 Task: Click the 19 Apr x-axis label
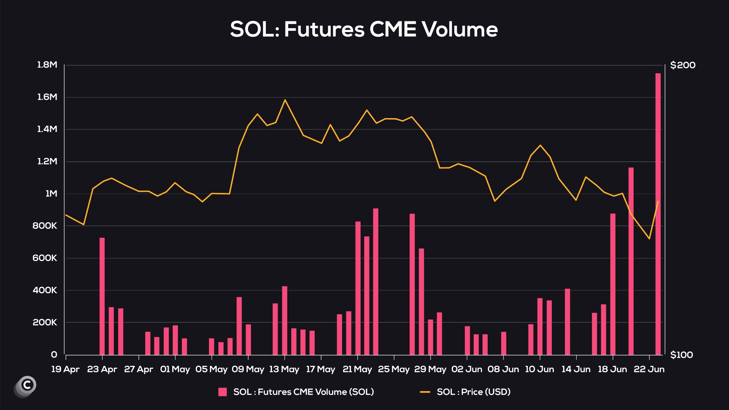coord(65,369)
